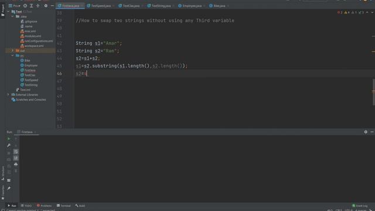Toggle the Project tool window stripe button
Screen dimensions: 375x211
(x=2, y=11)
